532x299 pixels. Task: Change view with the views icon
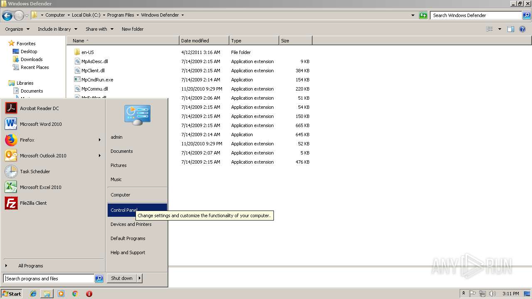point(490,29)
